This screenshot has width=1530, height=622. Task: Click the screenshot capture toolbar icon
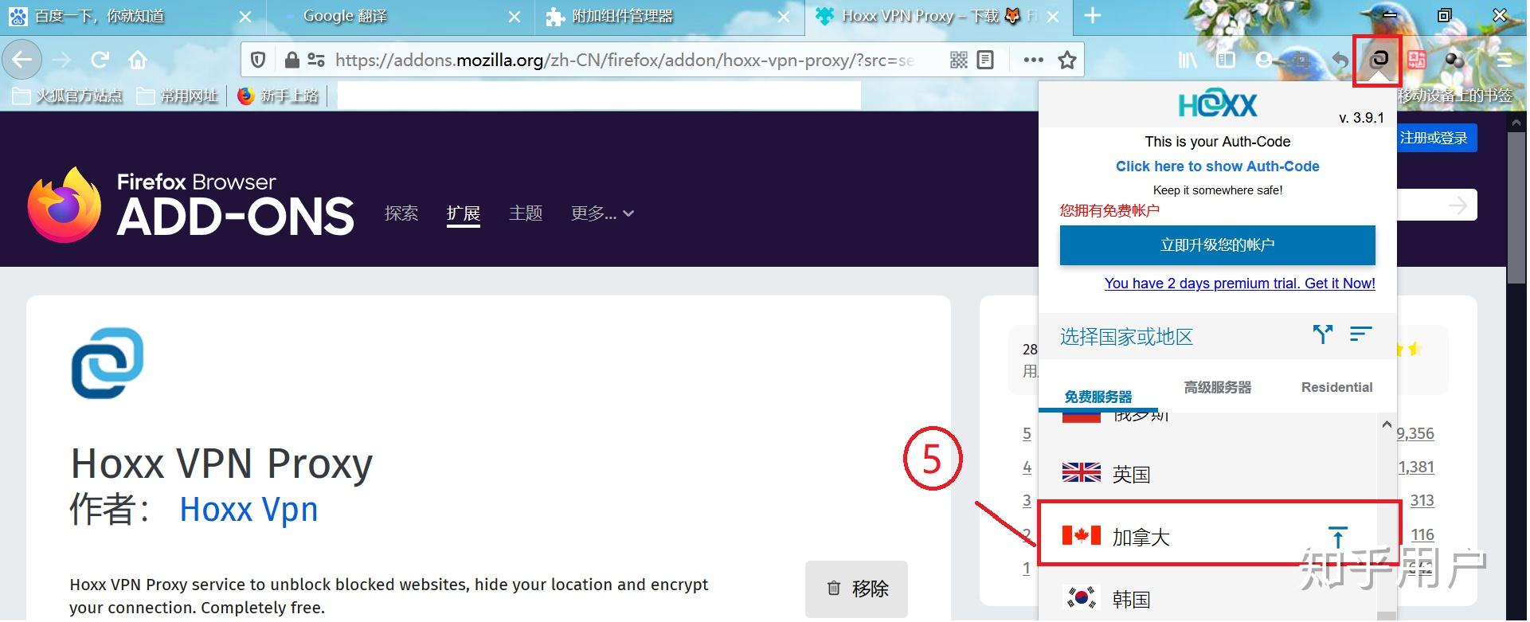pyautogui.click(x=1302, y=60)
